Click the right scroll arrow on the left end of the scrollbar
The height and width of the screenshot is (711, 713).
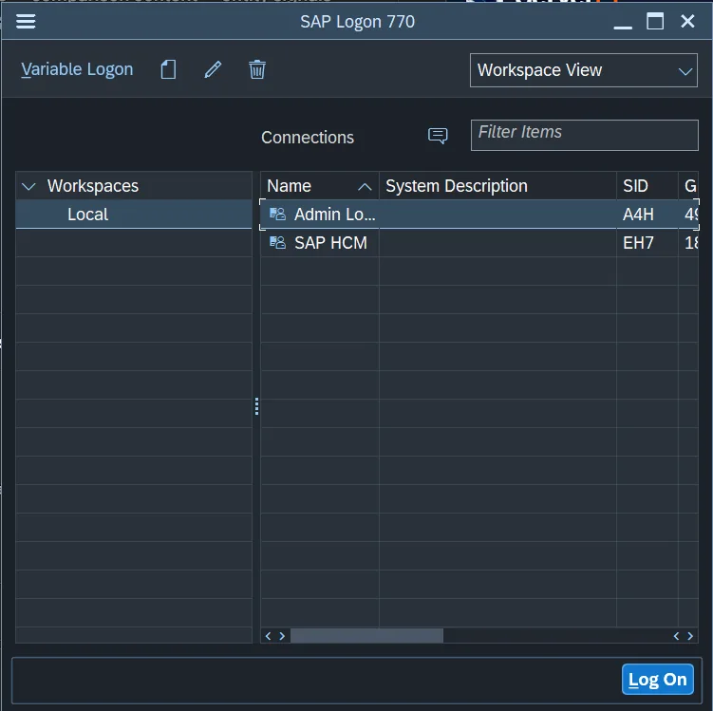tap(282, 636)
